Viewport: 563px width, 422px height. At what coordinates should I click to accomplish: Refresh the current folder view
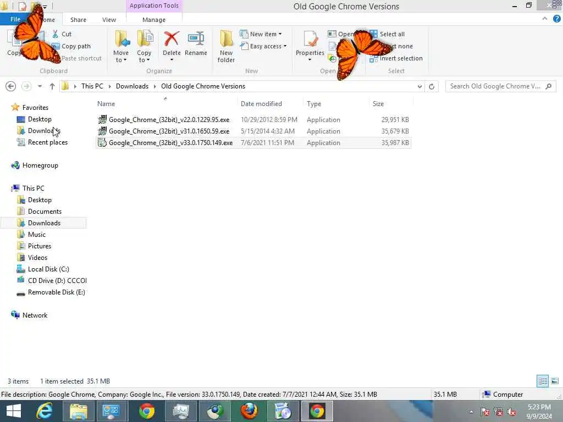coord(432,86)
